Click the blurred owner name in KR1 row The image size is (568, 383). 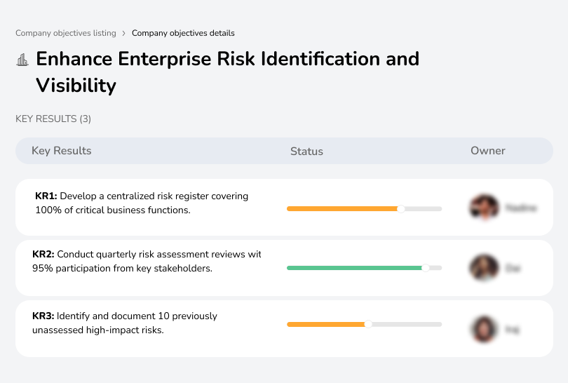point(521,208)
